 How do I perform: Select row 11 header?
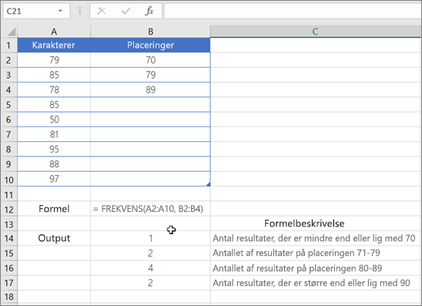tap(9, 194)
